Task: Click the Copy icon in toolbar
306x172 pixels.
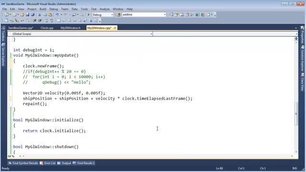Action: [x=45, y=15]
